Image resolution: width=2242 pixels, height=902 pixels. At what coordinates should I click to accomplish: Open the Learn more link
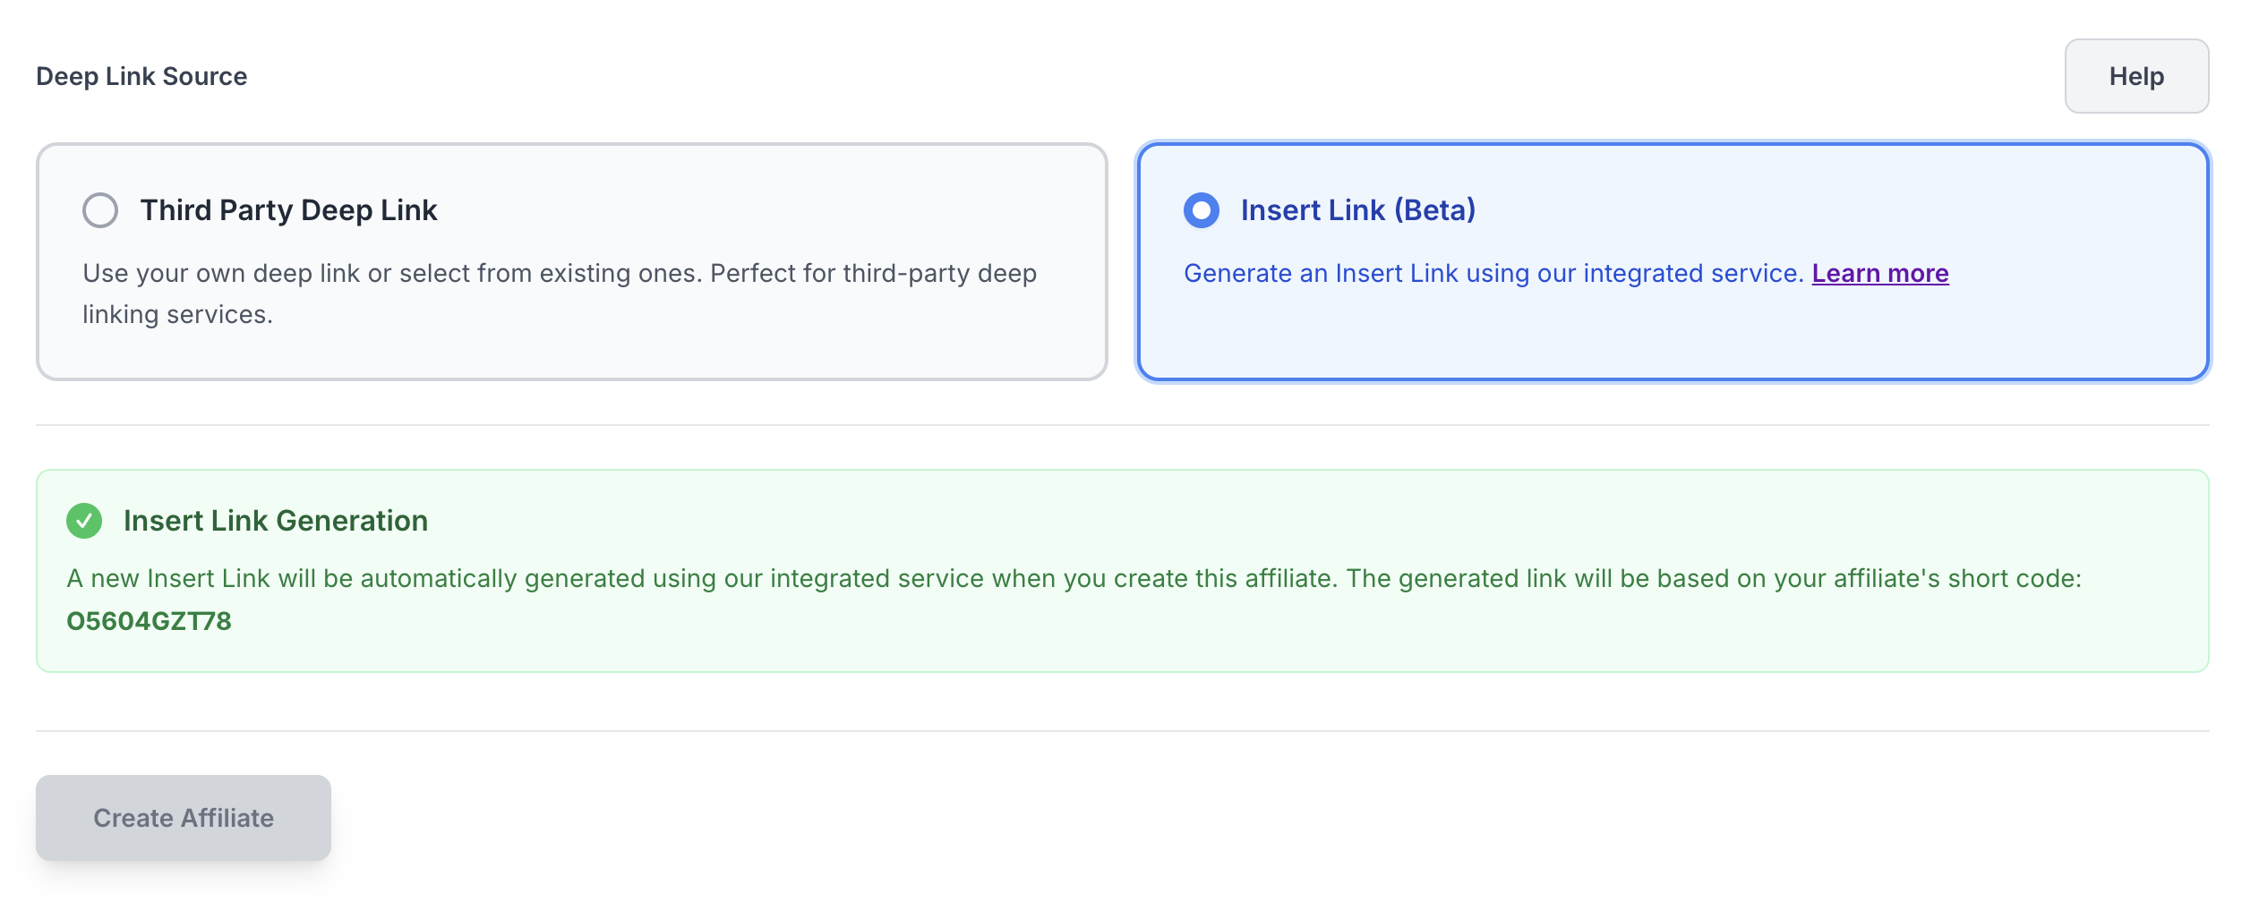(x=1879, y=273)
